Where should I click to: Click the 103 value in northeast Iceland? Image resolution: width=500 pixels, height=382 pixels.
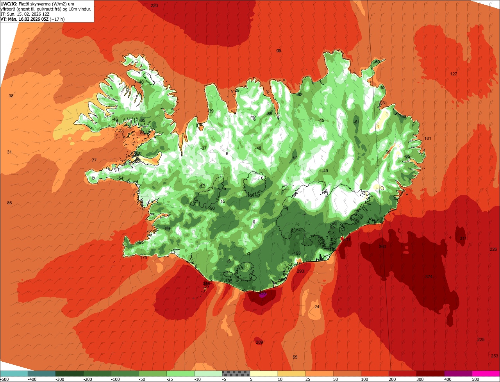tap(382, 103)
